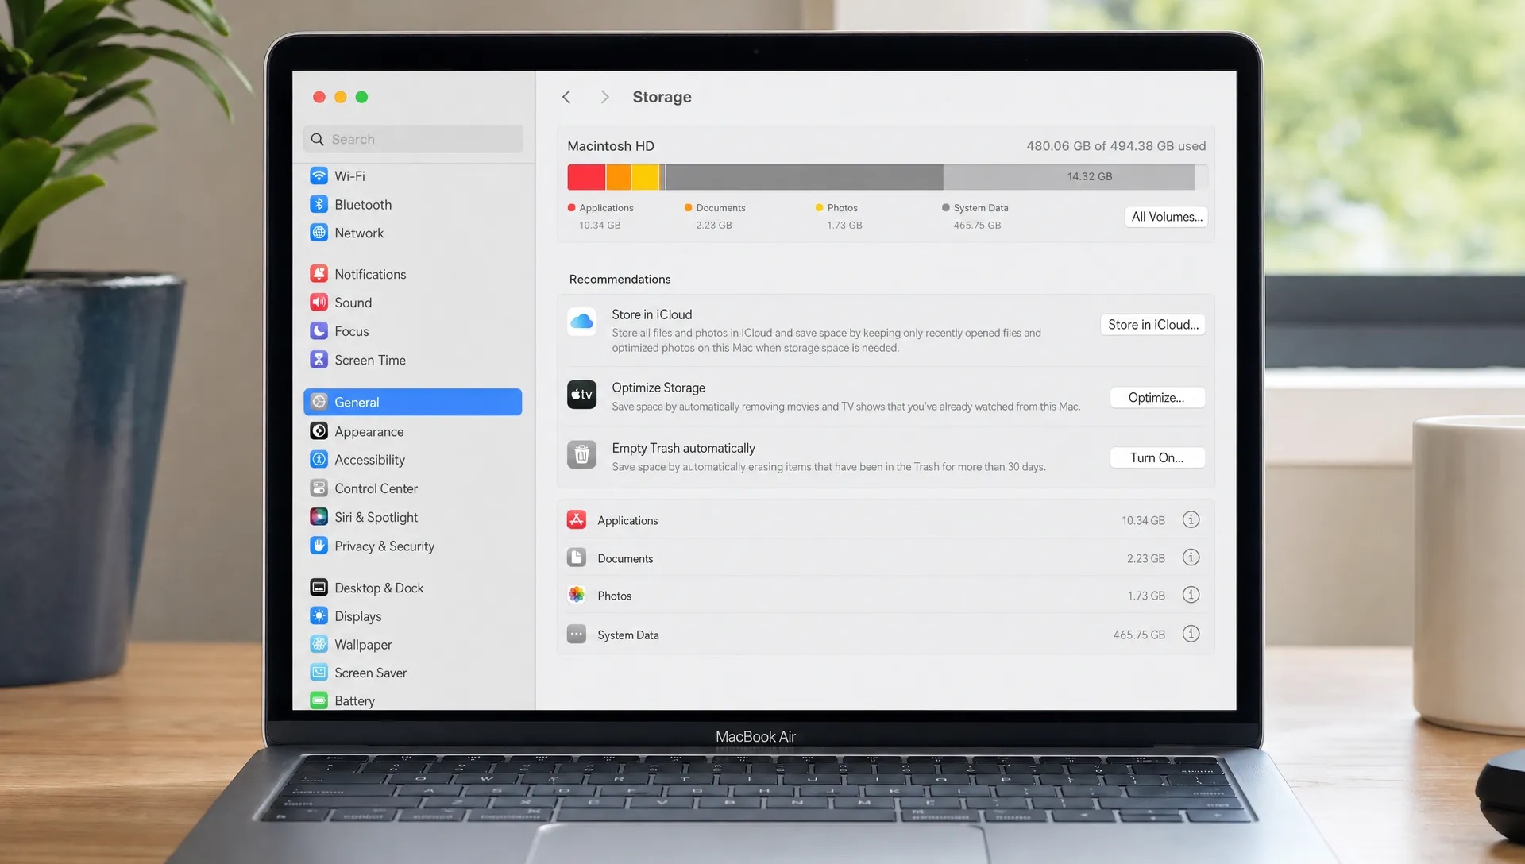The height and width of the screenshot is (864, 1525).
Task: Click the Wi-Fi icon in sidebar
Action: (319, 175)
